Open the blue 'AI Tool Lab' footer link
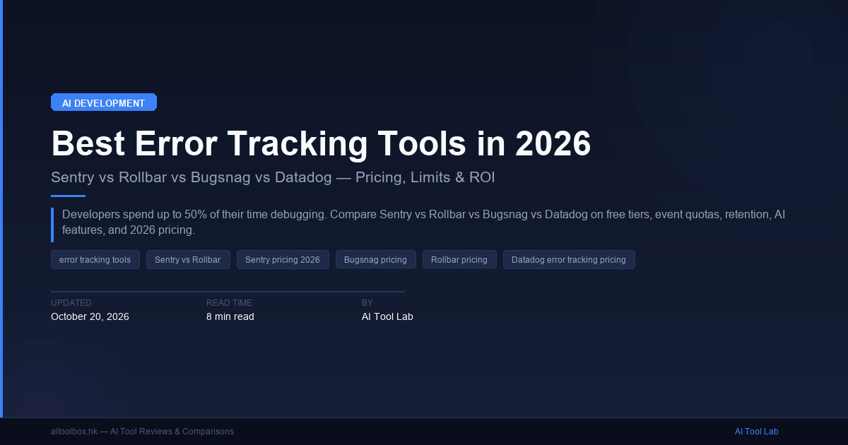This screenshot has width=848, height=445. (x=756, y=432)
